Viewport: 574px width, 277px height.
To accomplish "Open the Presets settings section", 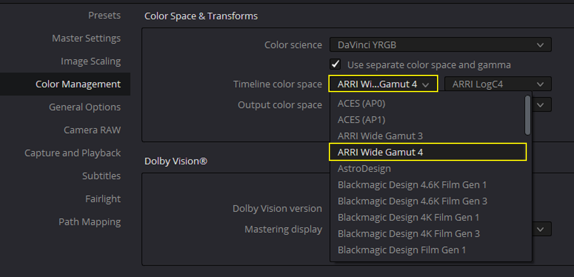I will coord(104,15).
